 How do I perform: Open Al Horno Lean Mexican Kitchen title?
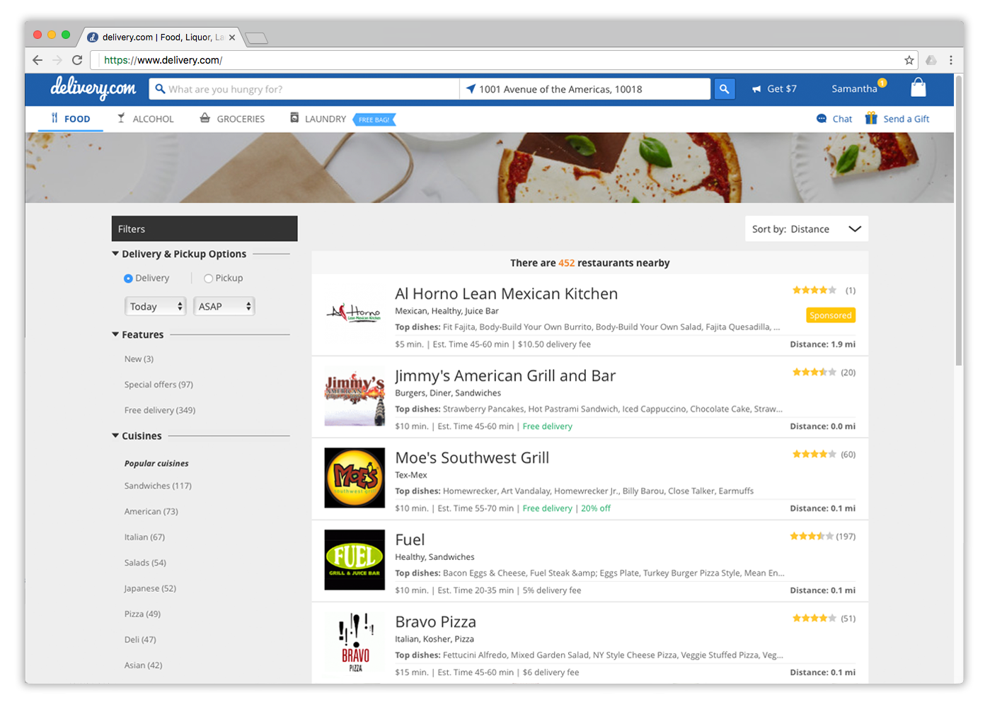506,293
